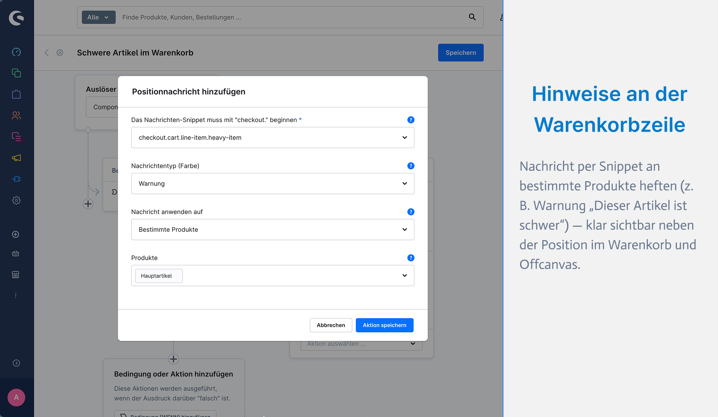Open flow settings gear beside title
Viewport: 718px width, 417px height.
pos(60,53)
